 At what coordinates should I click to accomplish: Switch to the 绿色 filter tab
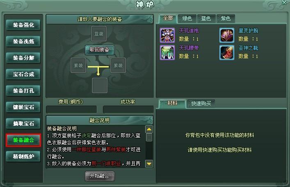[187, 18]
